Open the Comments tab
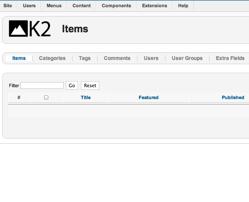Screen dimensions: 249x202 (117, 58)
